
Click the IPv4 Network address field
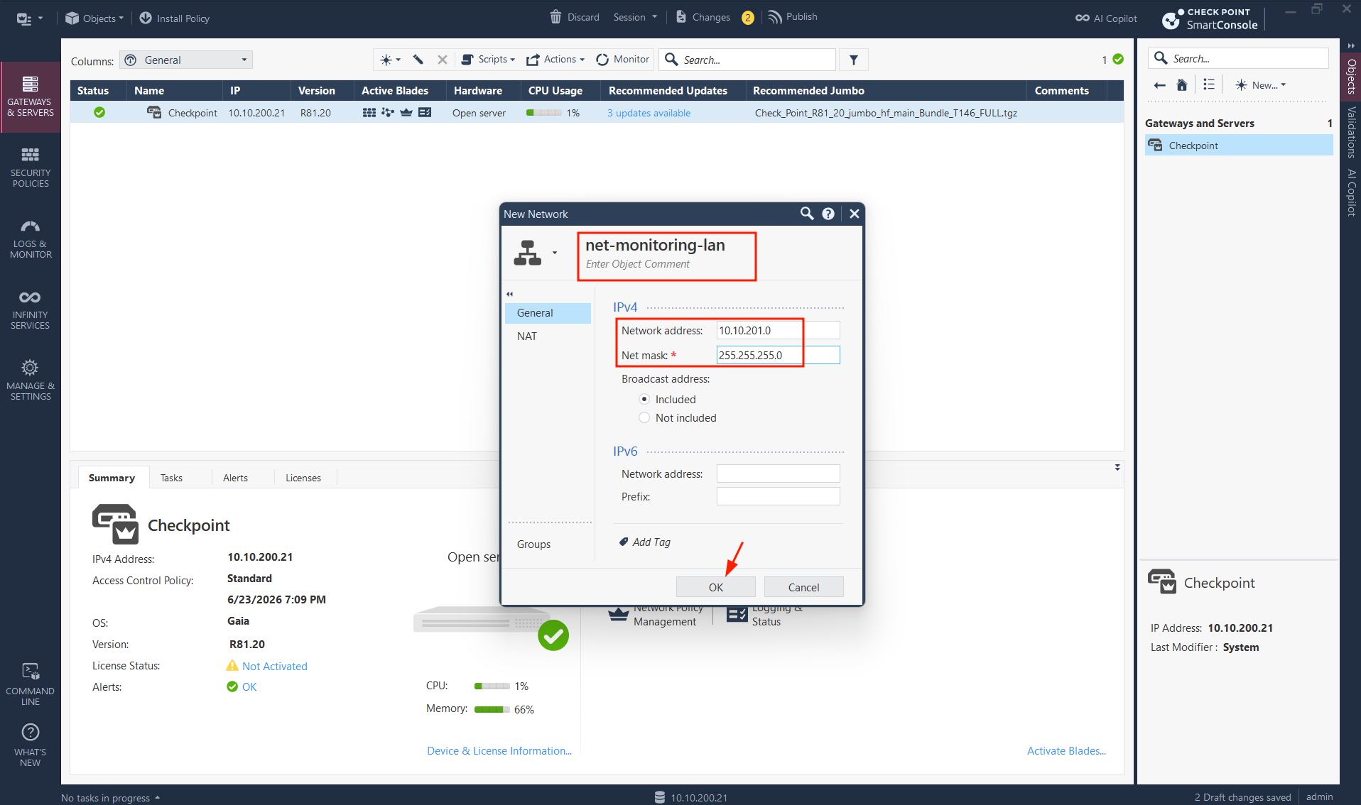pos(779,330)
